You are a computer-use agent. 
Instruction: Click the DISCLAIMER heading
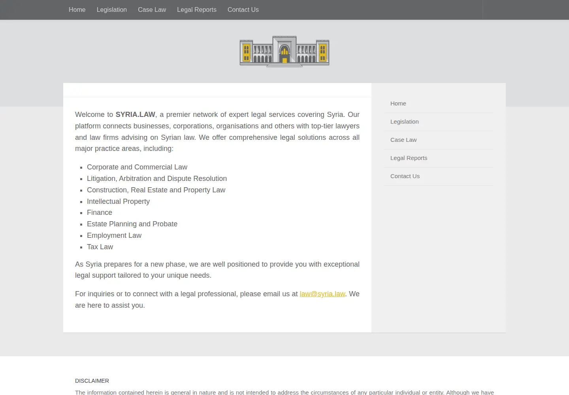pyautogui.click(x=92, y=381)
